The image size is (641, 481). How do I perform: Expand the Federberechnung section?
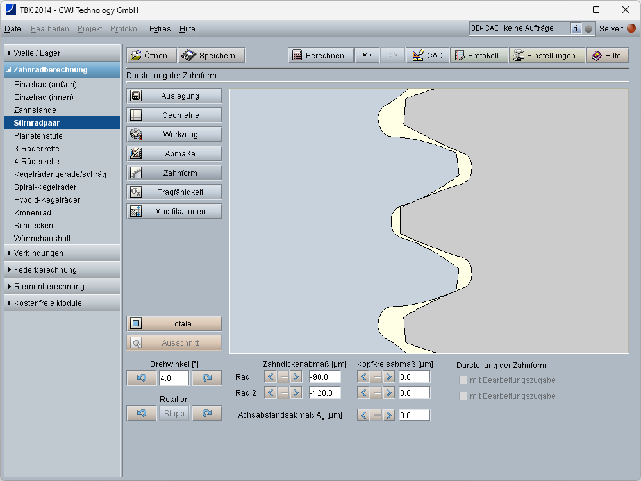click(62, 270)
